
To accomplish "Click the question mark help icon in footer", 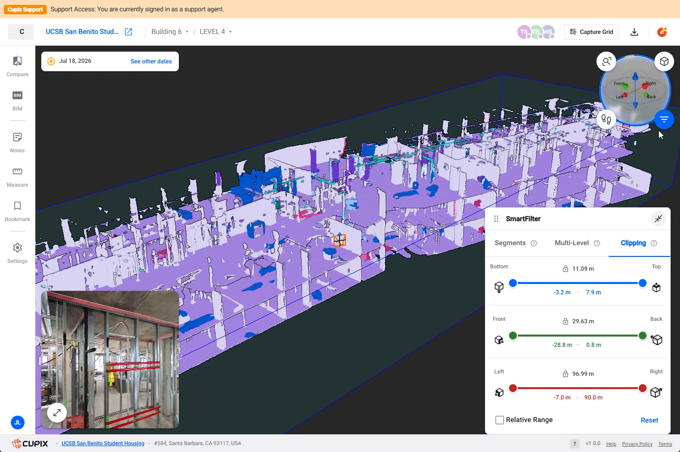I will tap(574, 444).
